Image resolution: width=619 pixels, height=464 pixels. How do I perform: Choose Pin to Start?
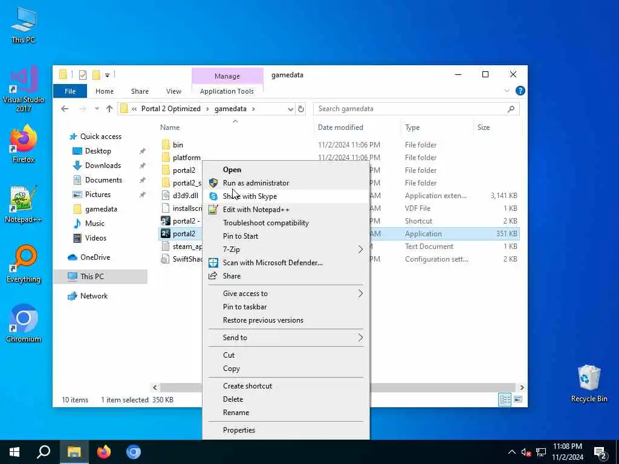(x=286, y=236)
